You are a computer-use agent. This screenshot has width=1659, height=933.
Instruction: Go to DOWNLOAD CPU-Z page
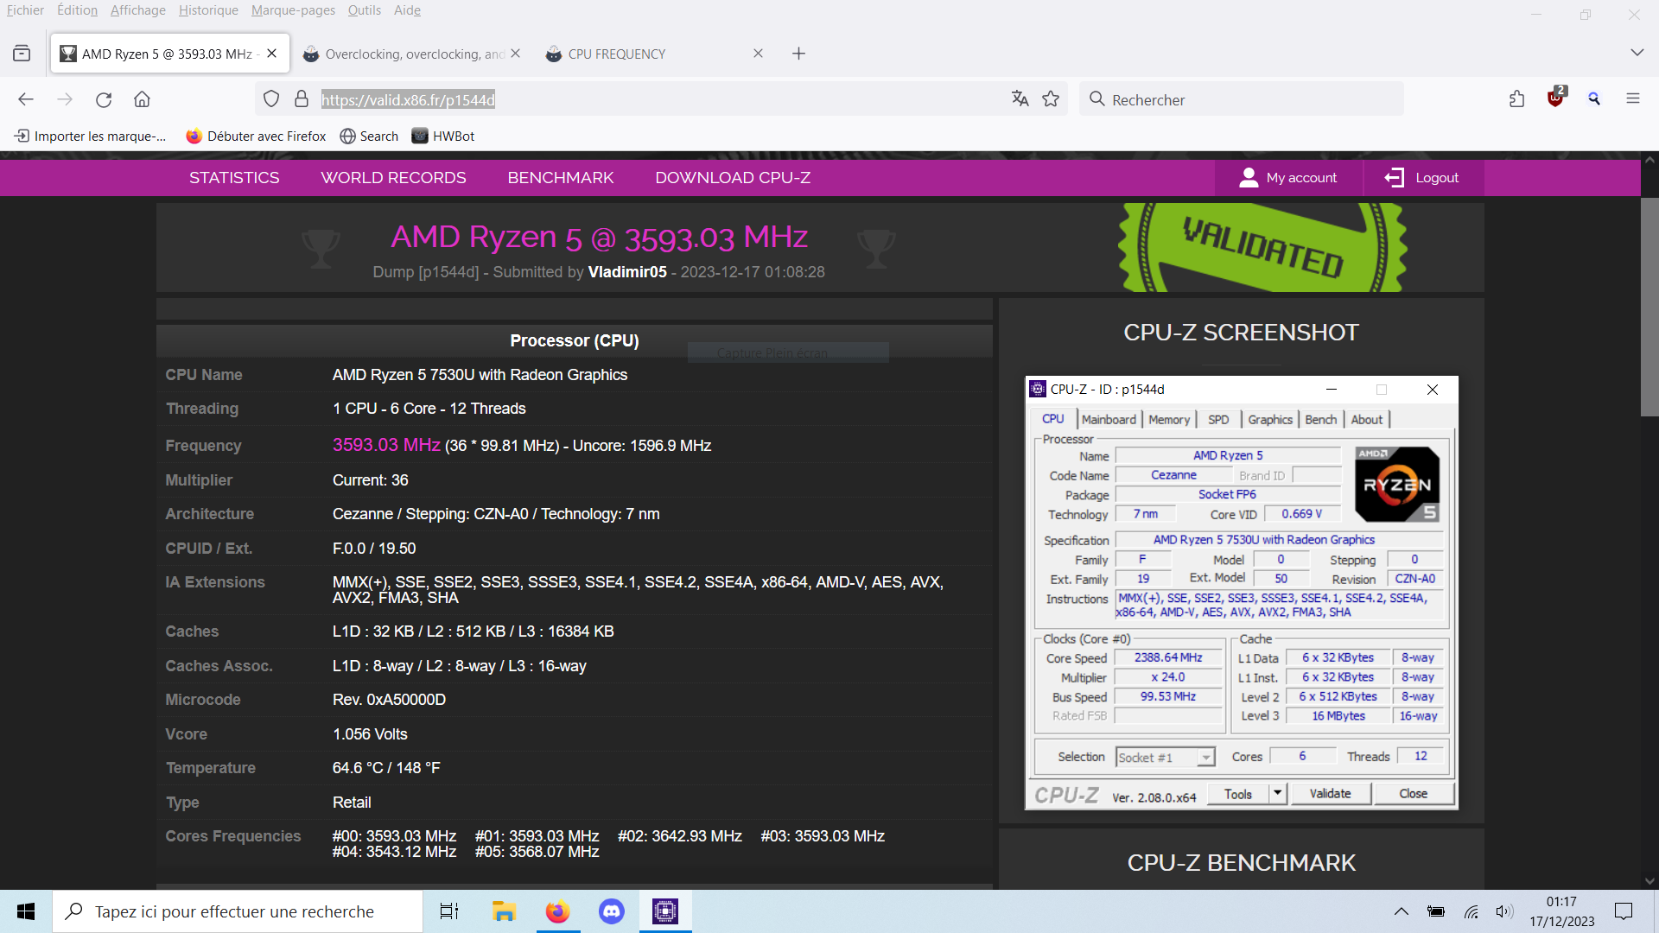click(733, 178)
